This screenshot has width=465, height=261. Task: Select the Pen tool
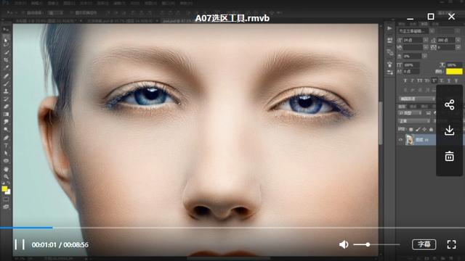pos(6,138)
